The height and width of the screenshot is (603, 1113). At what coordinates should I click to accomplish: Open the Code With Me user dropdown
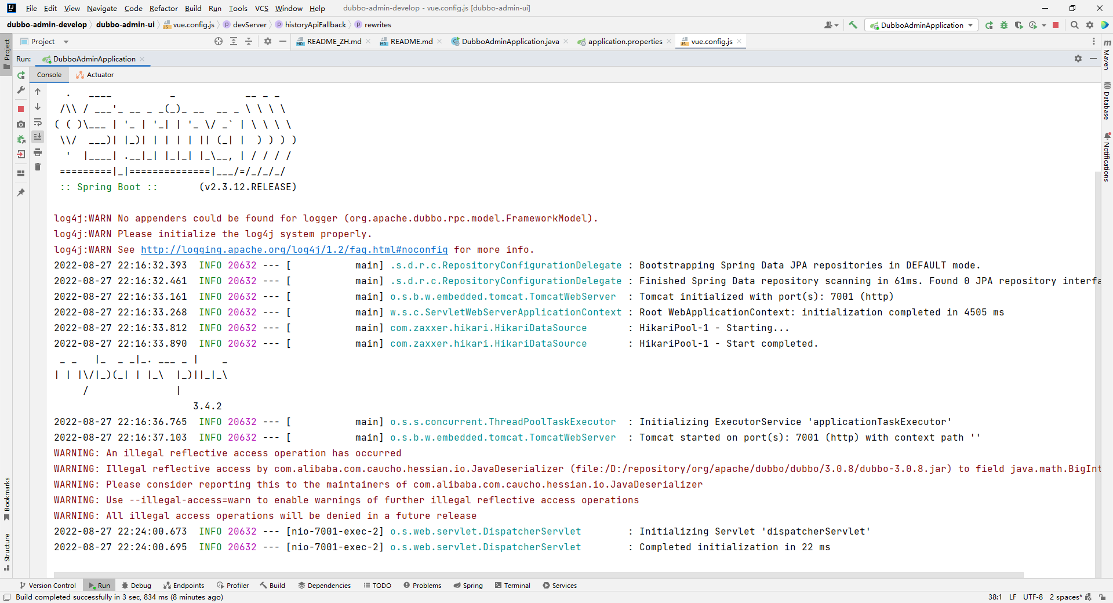tap(831, 25)
